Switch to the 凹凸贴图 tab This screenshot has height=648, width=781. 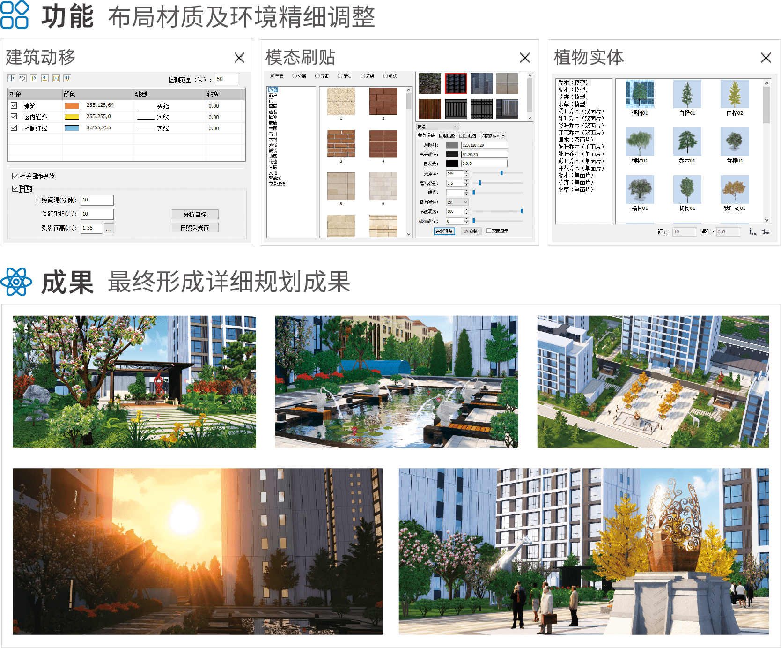tap(467, 135)
